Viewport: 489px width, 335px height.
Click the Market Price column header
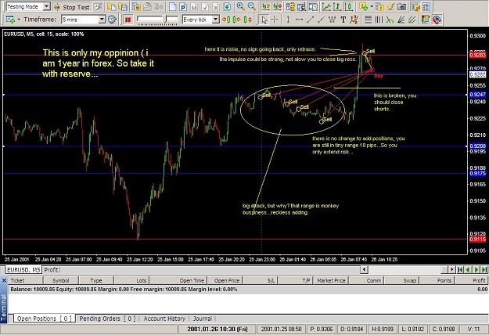[x=331, y=280]
